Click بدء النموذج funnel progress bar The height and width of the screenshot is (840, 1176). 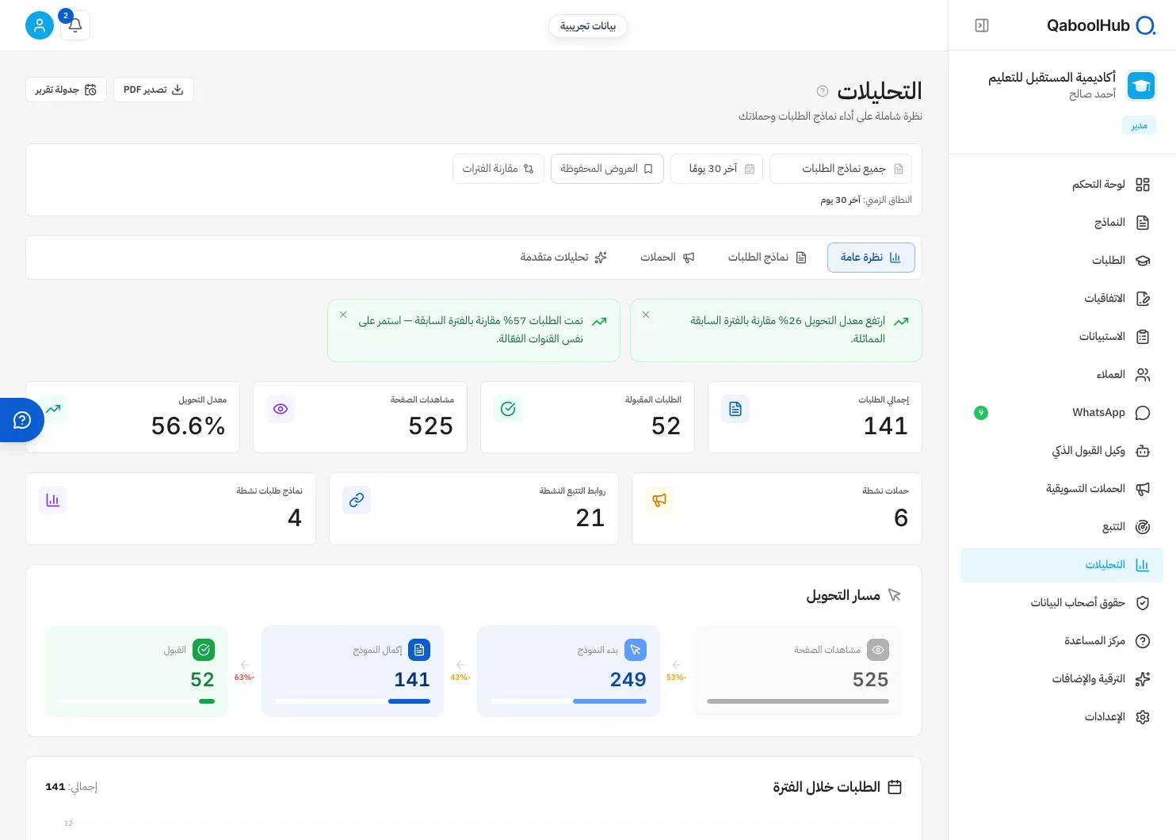pos(569,701)
